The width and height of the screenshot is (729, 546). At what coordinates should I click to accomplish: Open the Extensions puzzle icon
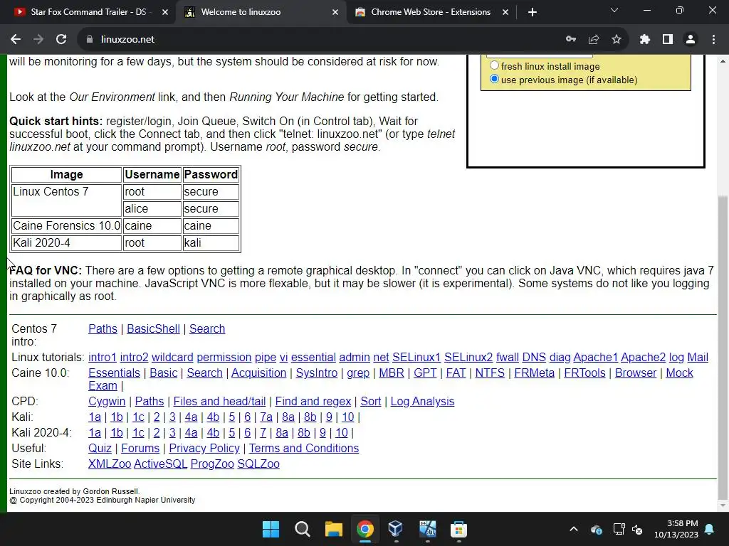645,40
